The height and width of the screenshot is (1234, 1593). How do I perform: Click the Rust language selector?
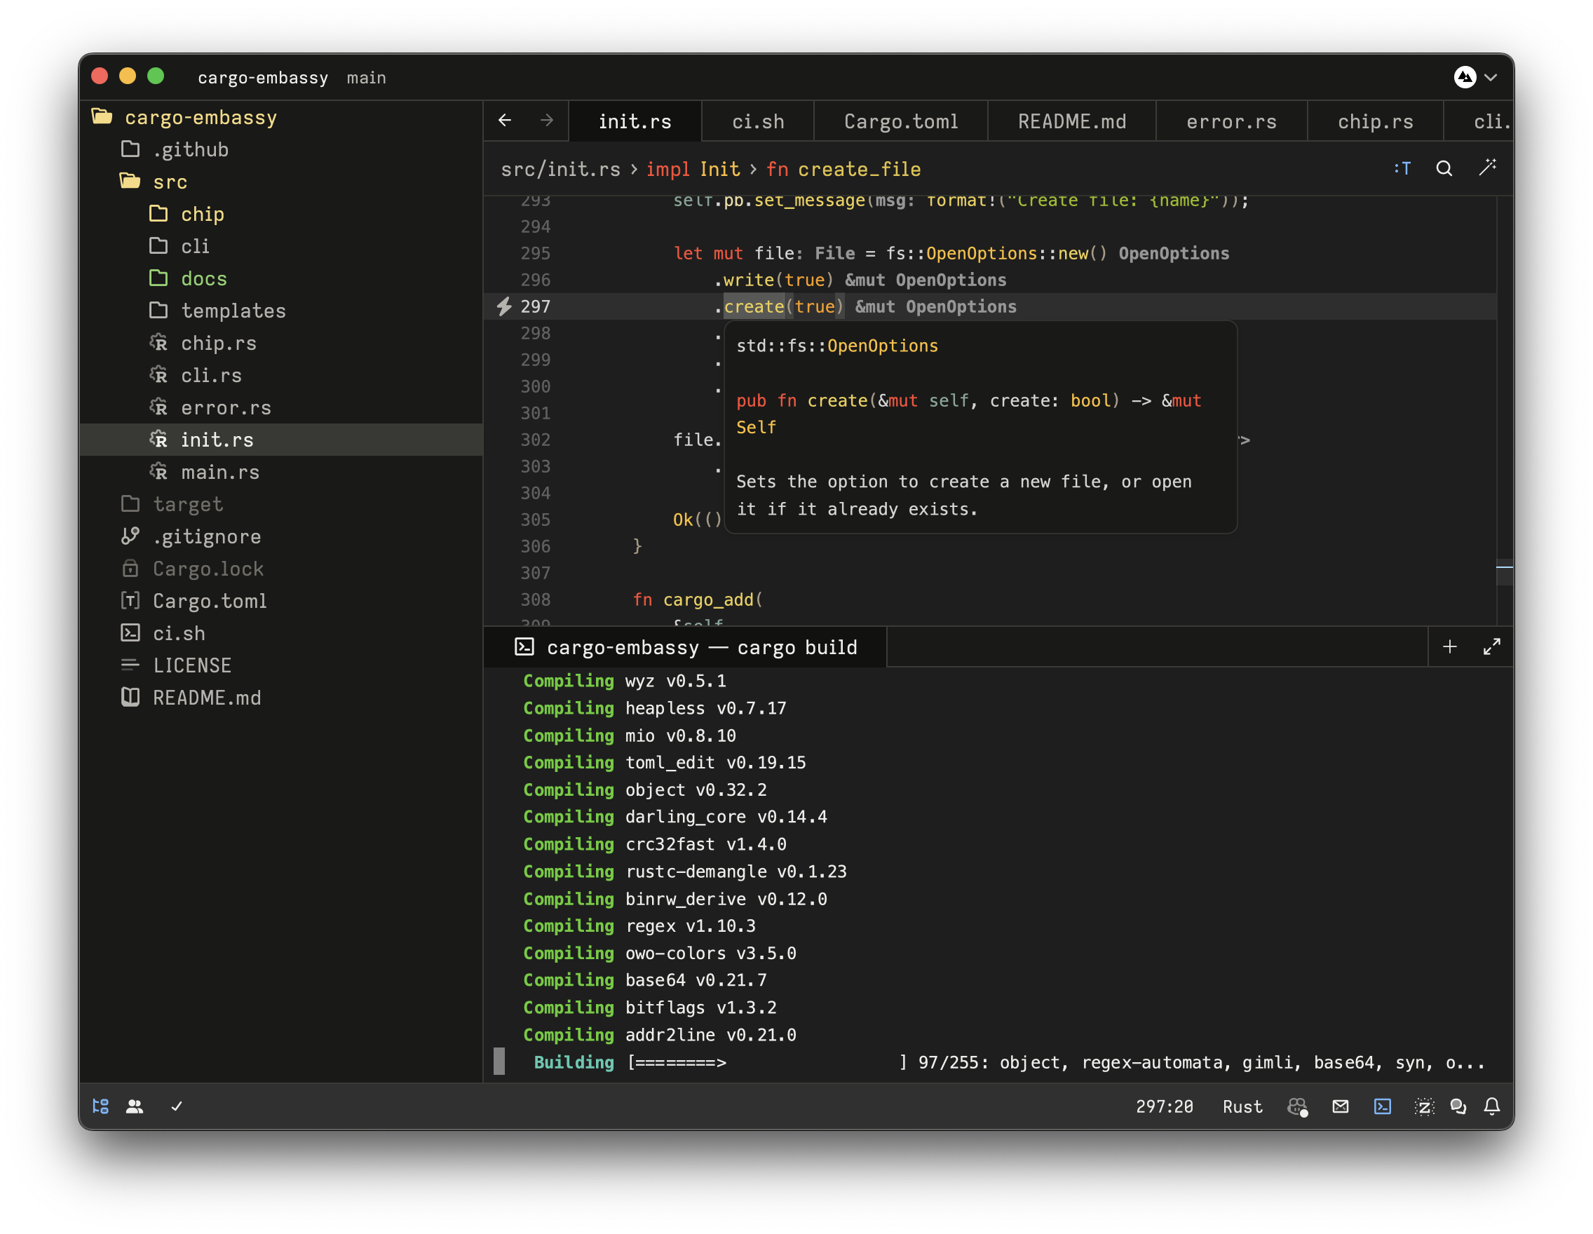click(1242, 1106)
